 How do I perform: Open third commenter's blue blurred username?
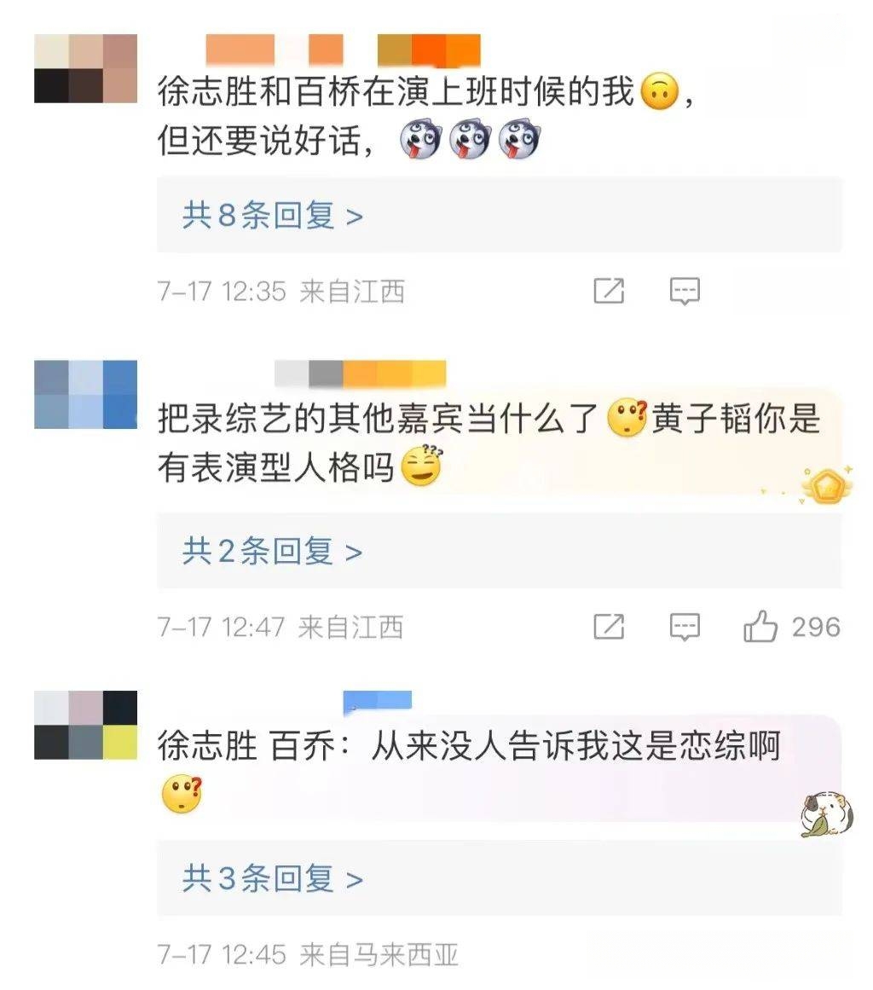pos(378,701)
